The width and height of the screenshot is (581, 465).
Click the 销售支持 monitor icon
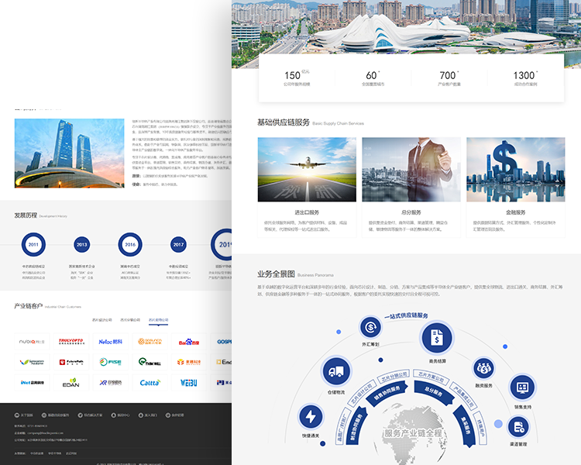point(522,387)
